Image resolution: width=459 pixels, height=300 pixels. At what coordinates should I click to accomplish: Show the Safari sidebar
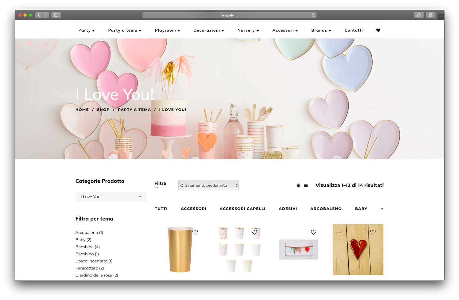56,15
